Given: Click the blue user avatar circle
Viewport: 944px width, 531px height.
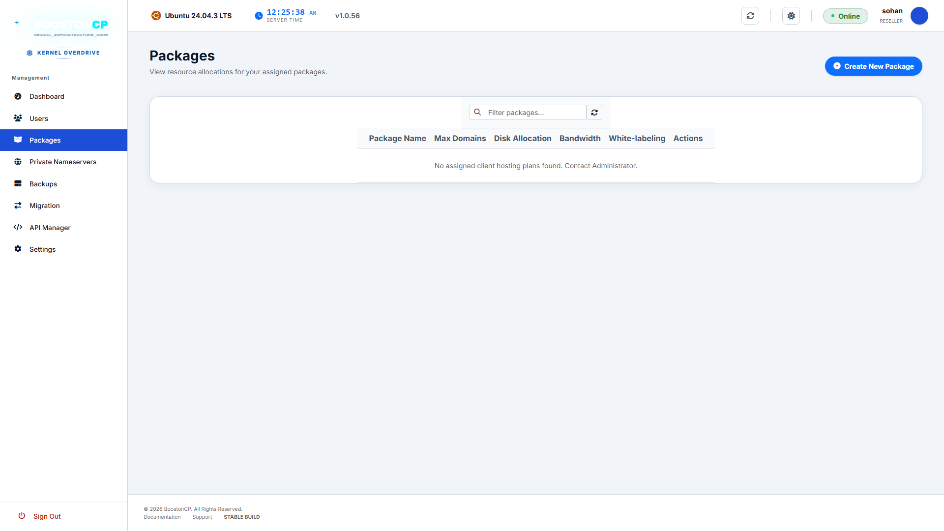Looking at the screenshot, I should 919,16.
